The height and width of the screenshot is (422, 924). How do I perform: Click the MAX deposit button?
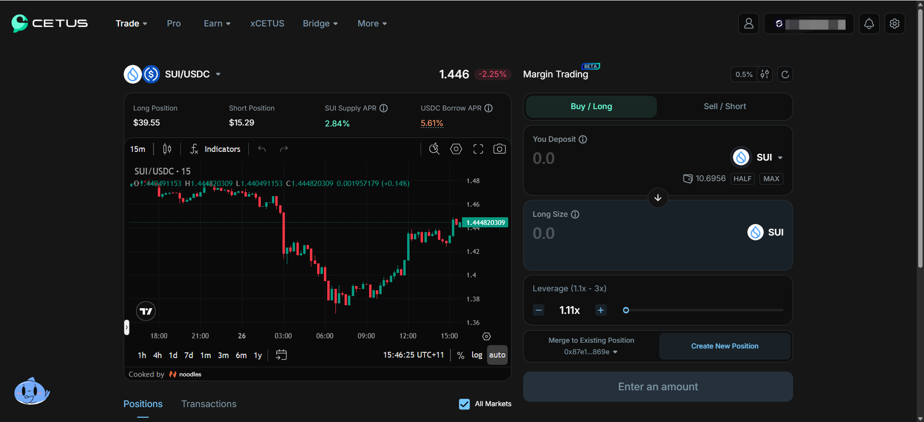coord(771,179)
